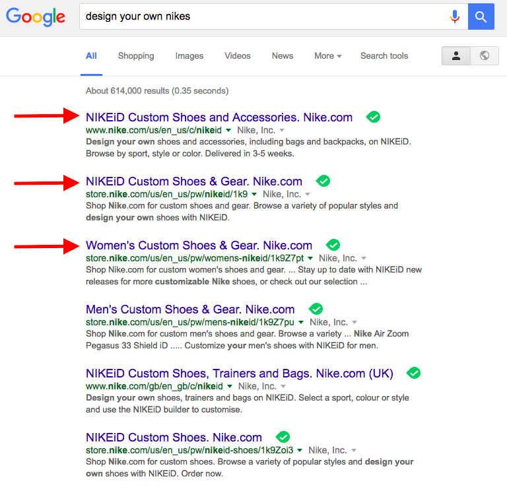Open Nike, Inc. arrow in Women's result
Image resolution: width=507 pixels, height=489 pixels.
364,258
